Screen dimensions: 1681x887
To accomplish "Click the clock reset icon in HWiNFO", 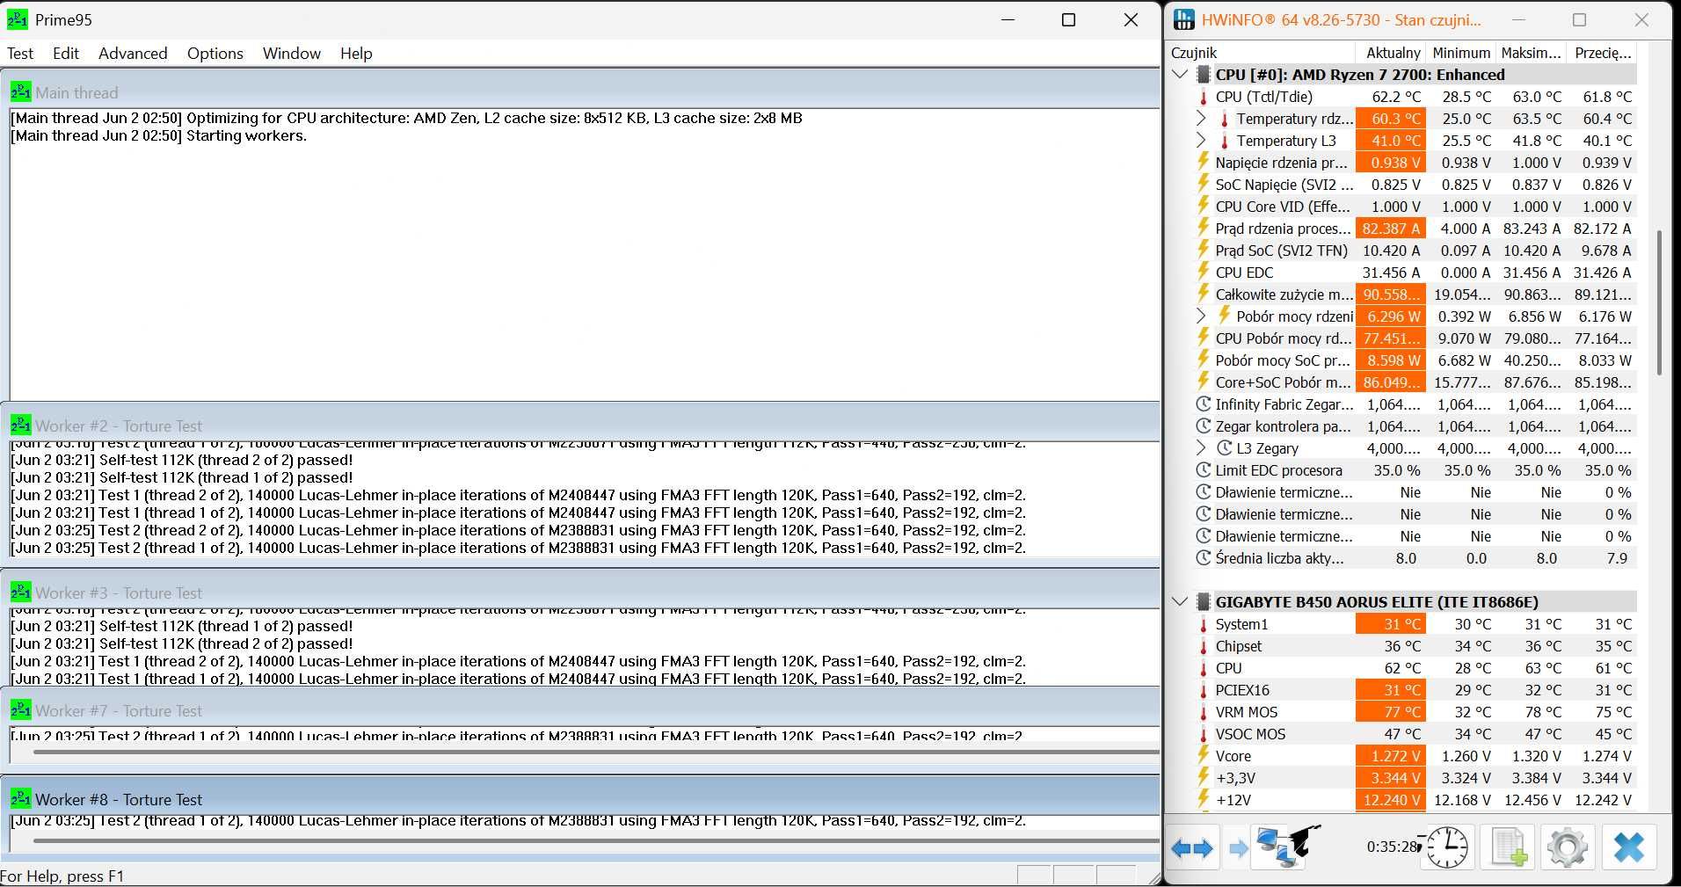I will 1446,847.
